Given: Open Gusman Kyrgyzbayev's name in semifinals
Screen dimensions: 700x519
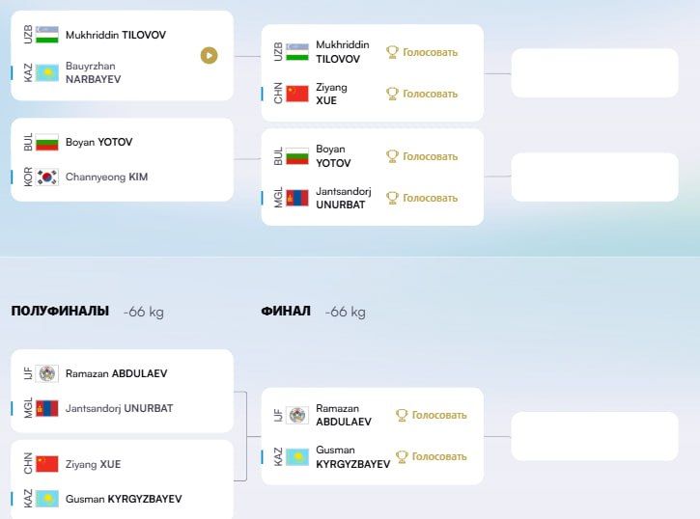Looking at the screenshot, I should 124,499.
